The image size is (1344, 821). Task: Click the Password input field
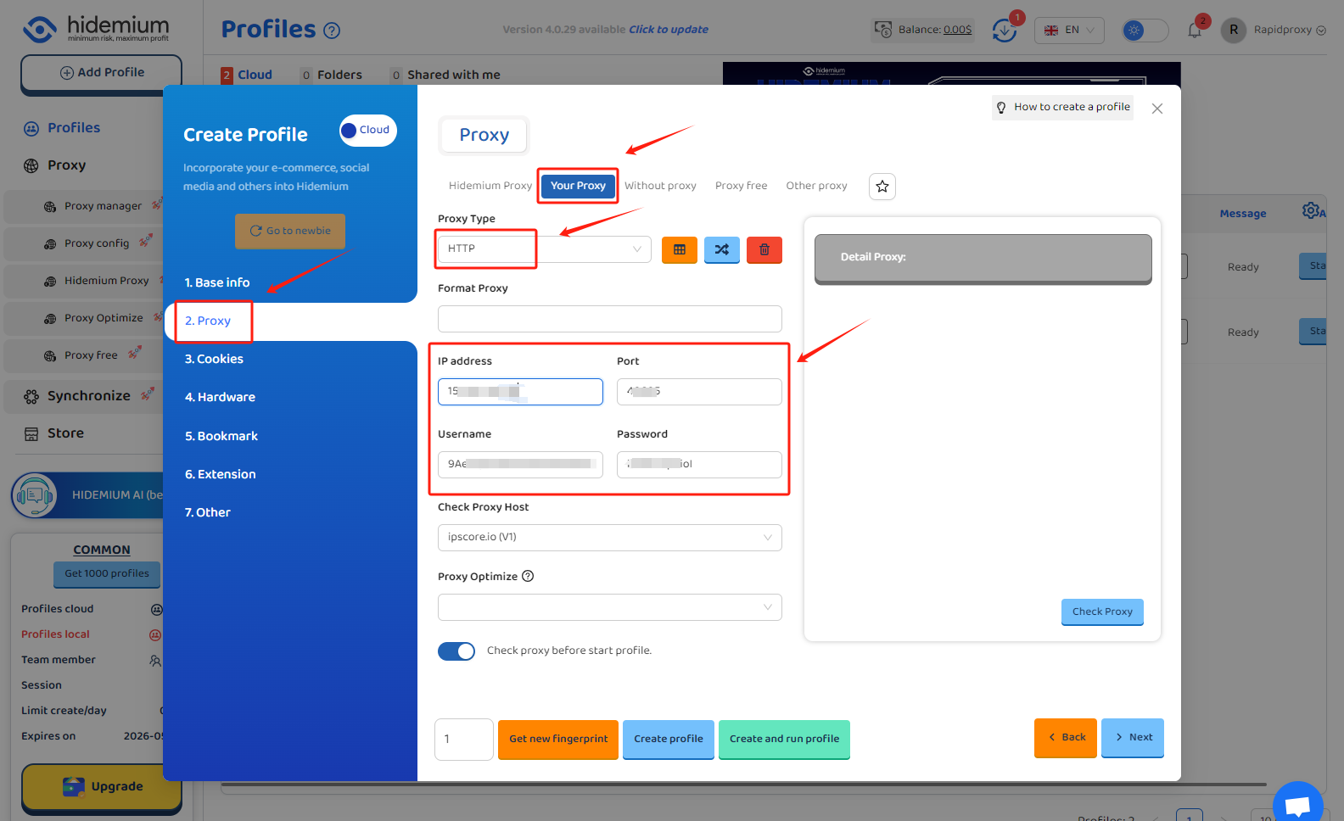pos(699,465)
